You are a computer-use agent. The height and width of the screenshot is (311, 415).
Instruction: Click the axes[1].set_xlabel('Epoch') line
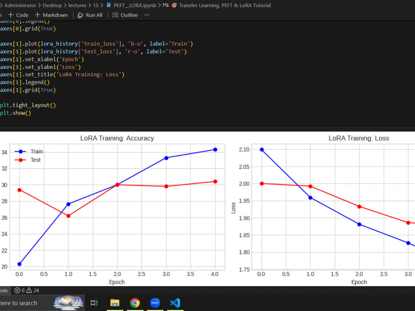tap(42, 59)
